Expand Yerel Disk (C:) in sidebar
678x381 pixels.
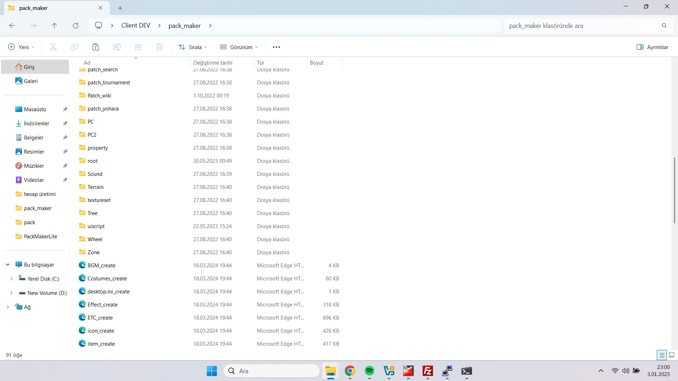click(x=11, y=279)
